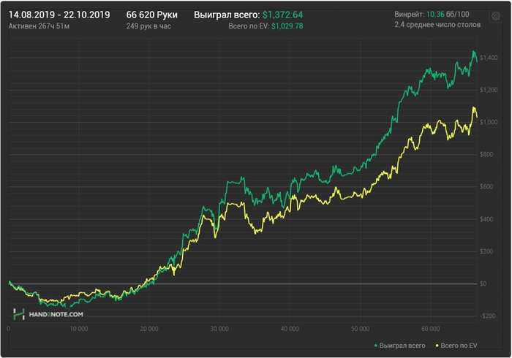Click the 30 000 hands axis label
The image size is (512, 358).
pyautogui.click(x=219, y=328)
